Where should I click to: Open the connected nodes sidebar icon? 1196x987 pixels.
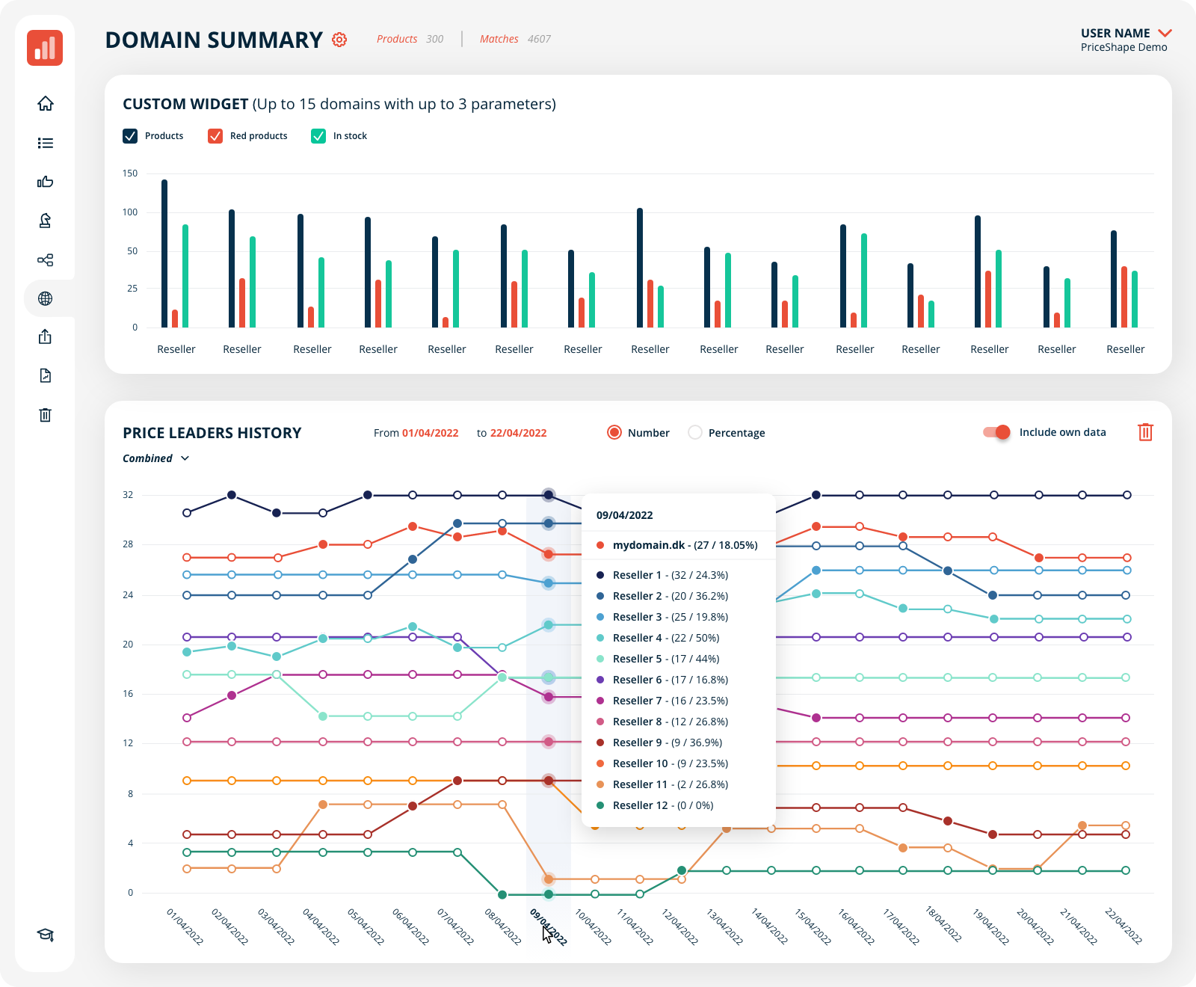click(x=46, y=259)
